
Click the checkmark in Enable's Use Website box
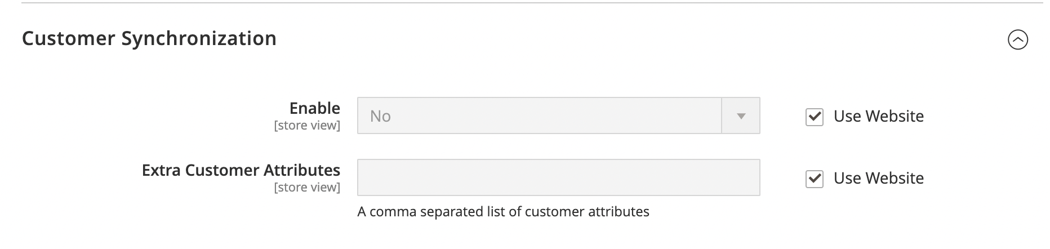pos(815,117)
